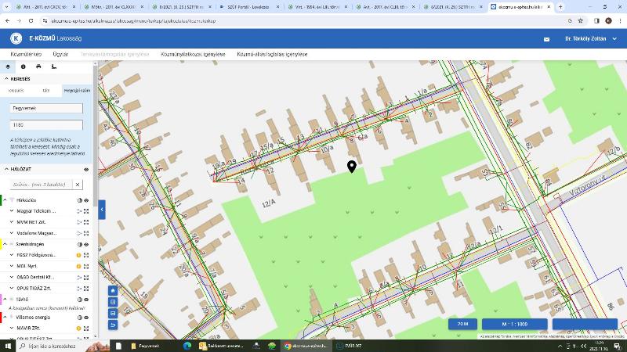Click the 20 M scale button
This screenshot has width=627, height=352.
pyautogui.click(x=462, y=324)
